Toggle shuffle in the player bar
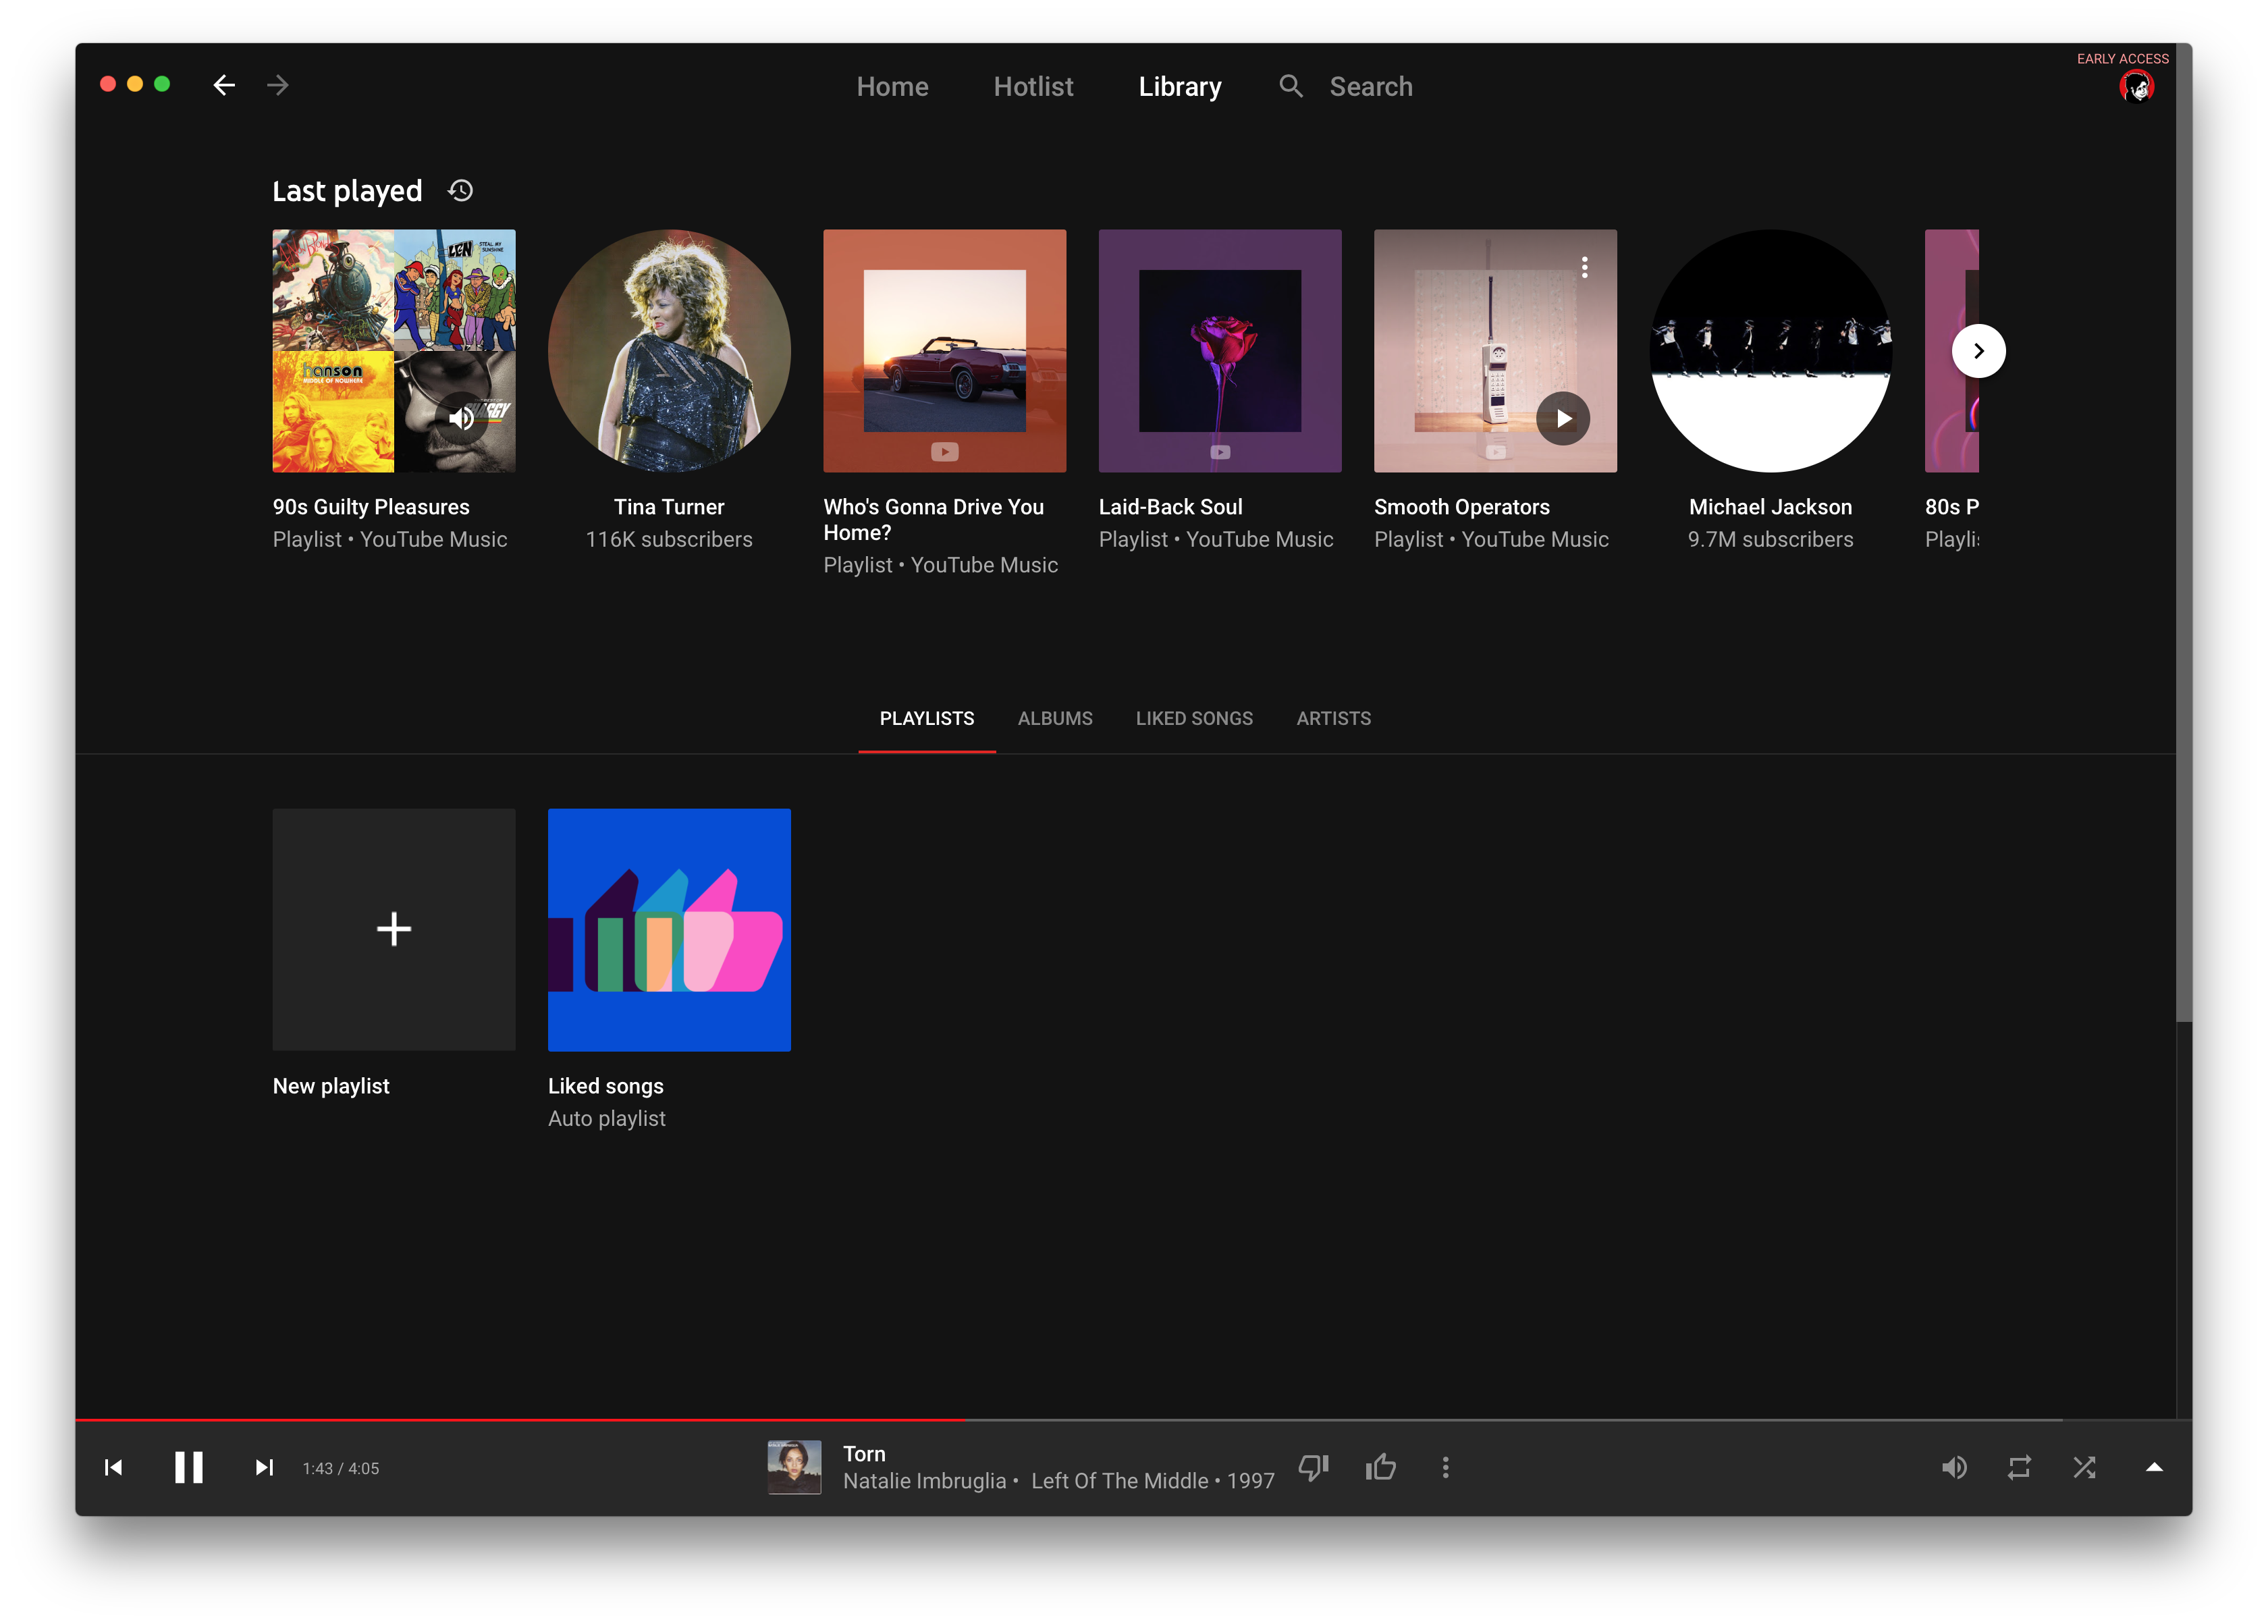 [2084, 1467]
